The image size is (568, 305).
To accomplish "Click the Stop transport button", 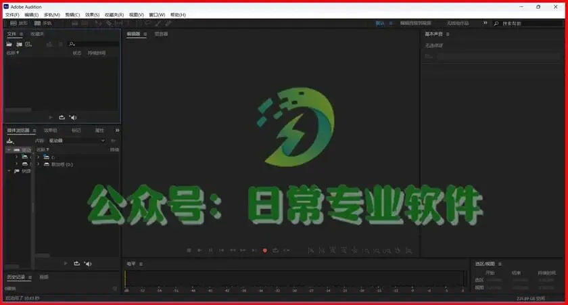I will 189,250.
